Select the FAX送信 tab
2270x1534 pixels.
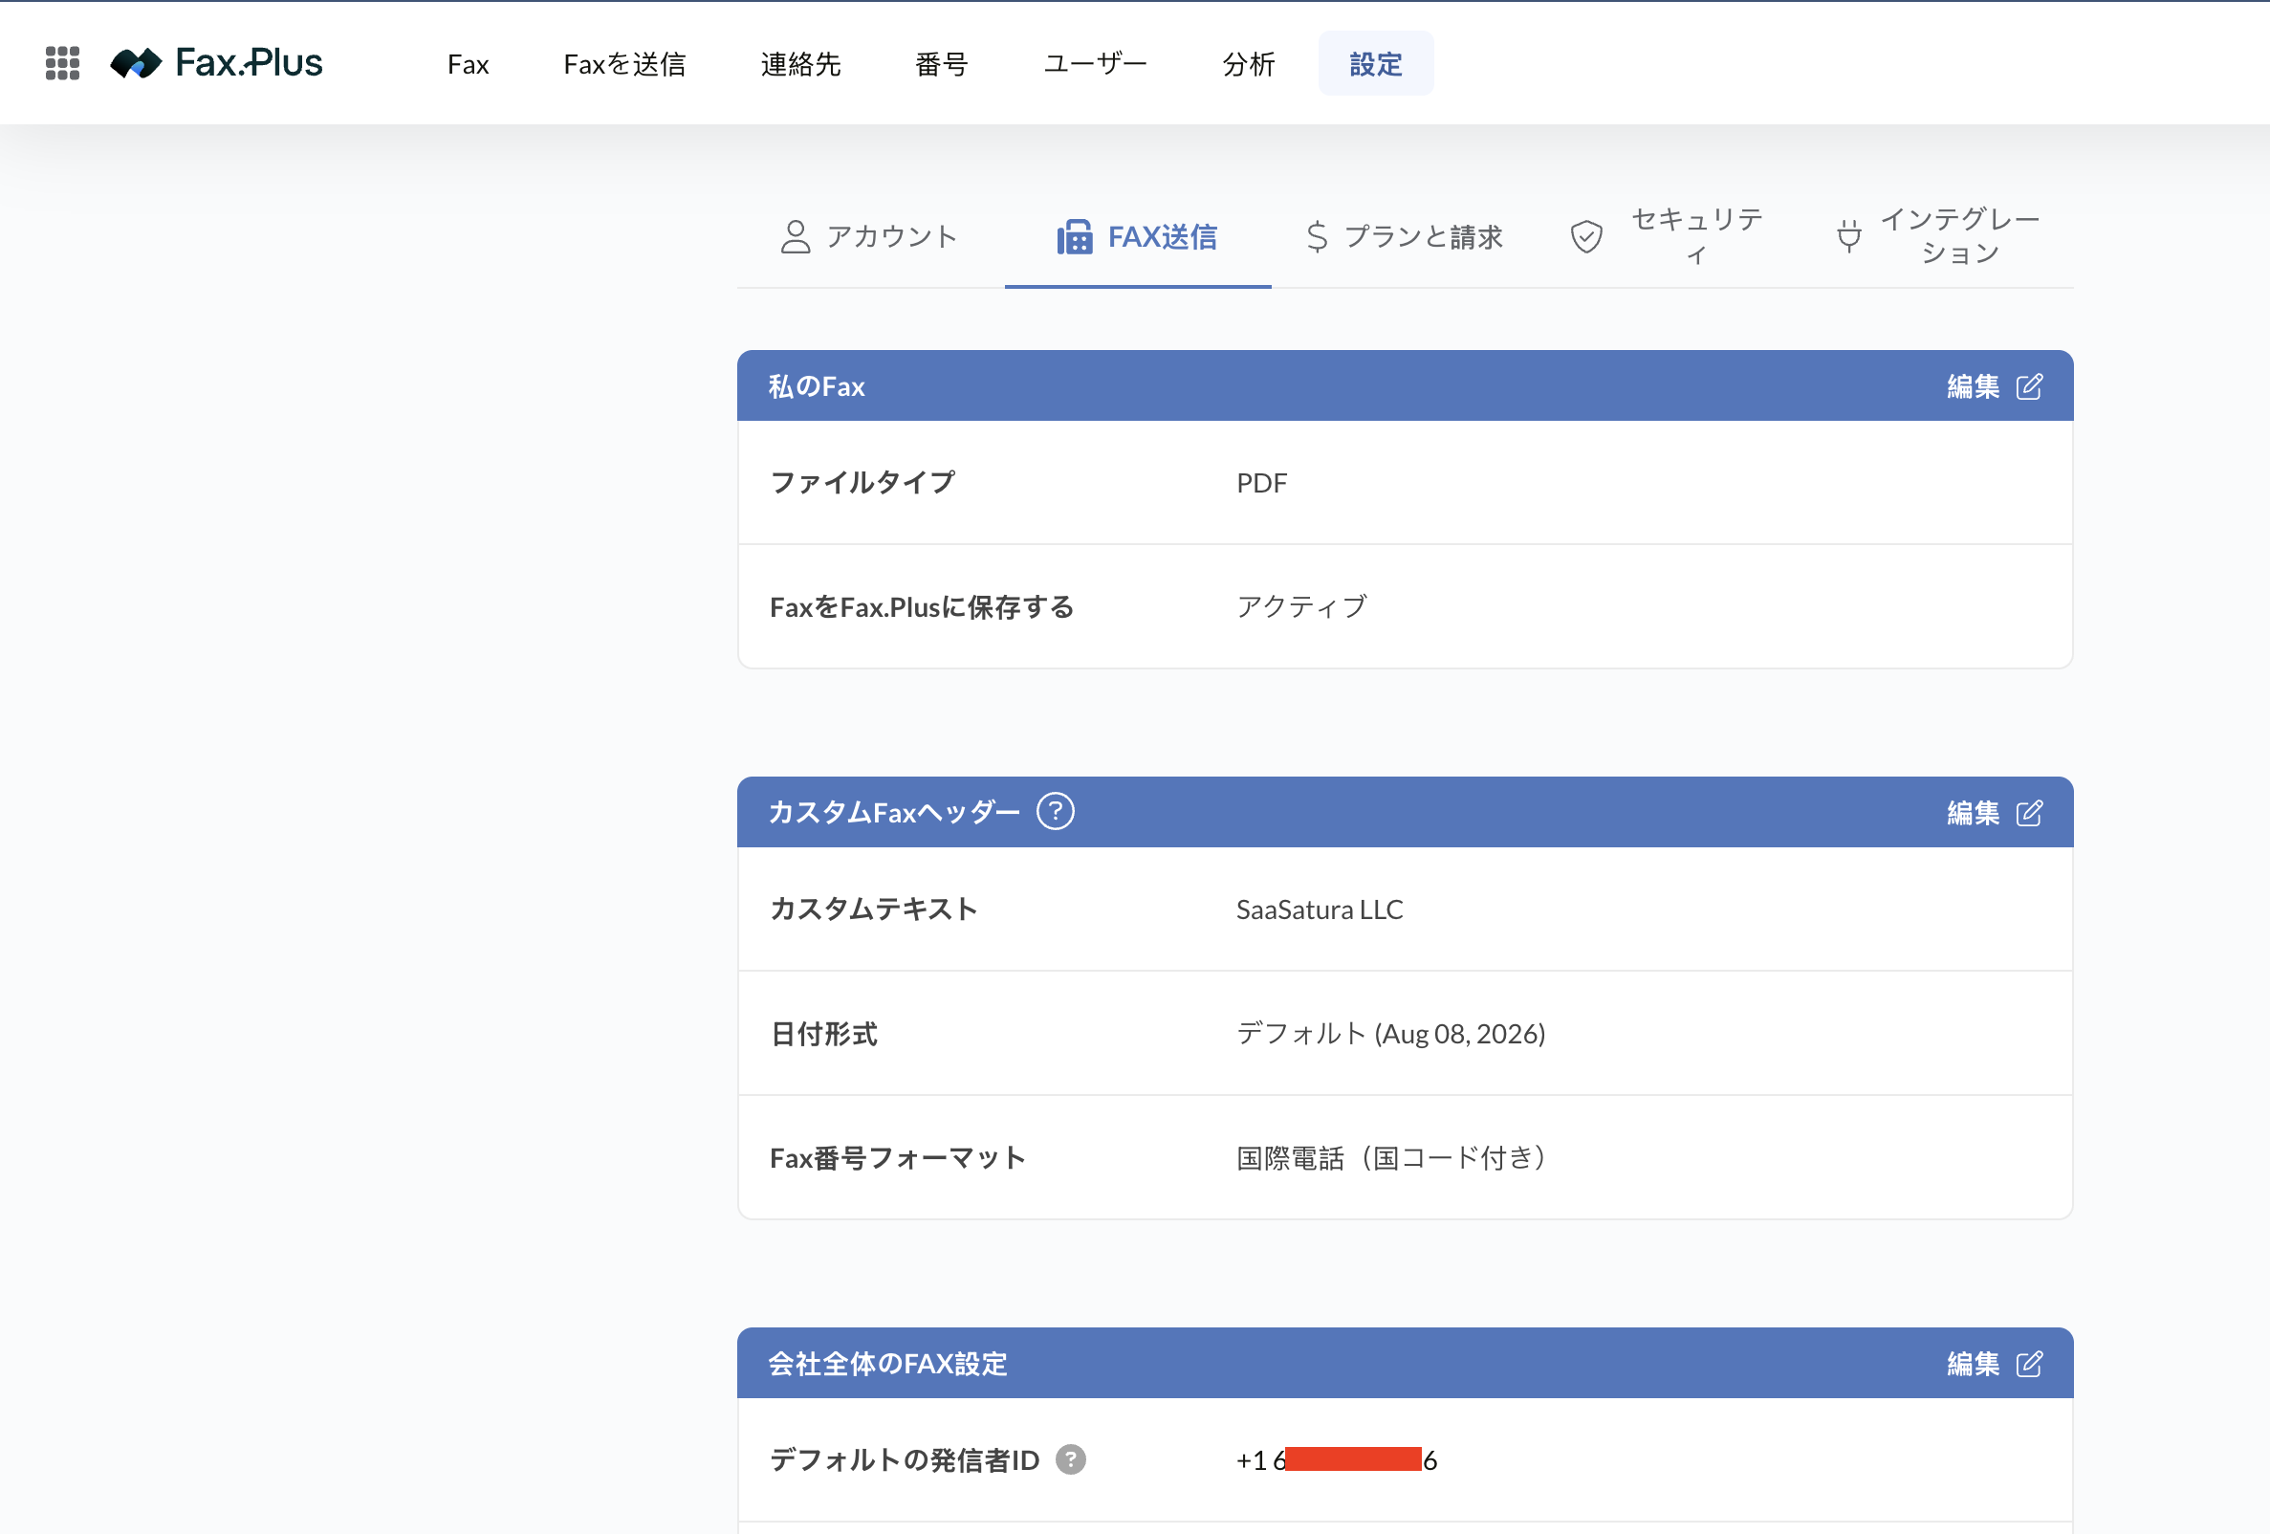point(1138,236)
